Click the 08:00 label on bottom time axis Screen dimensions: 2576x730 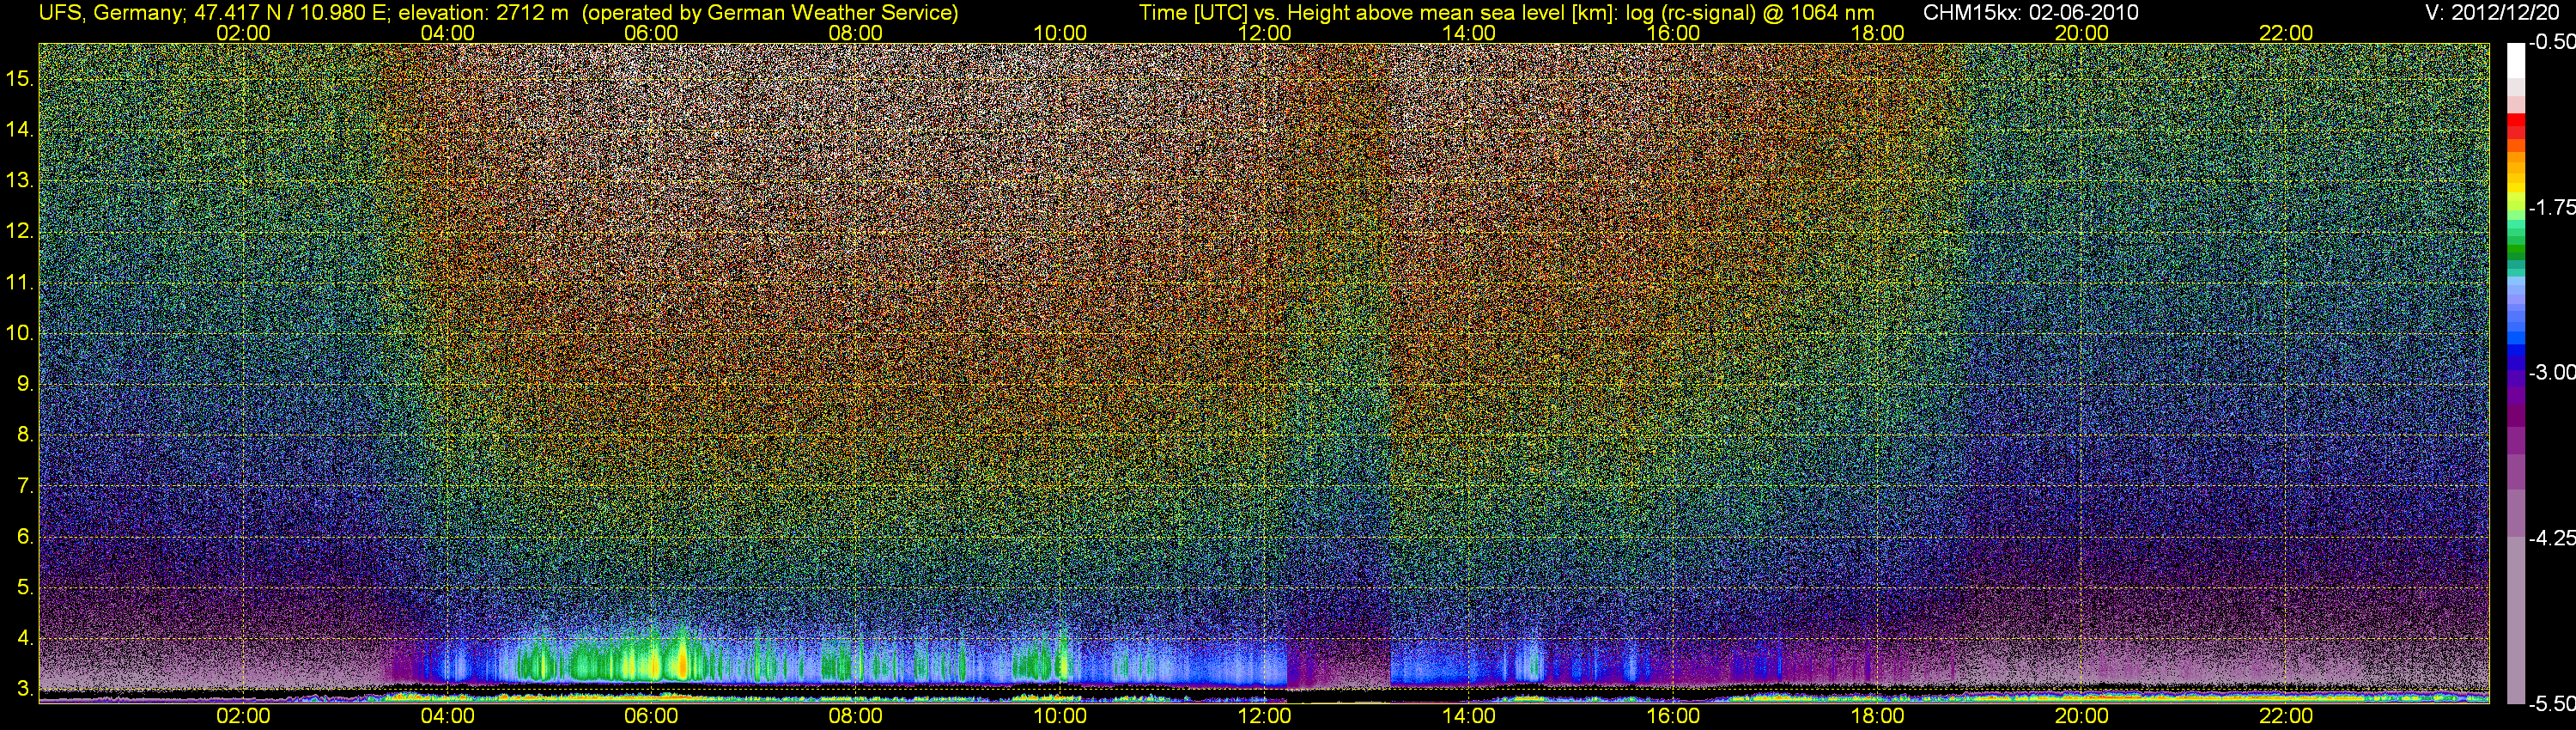click(856, 716)
